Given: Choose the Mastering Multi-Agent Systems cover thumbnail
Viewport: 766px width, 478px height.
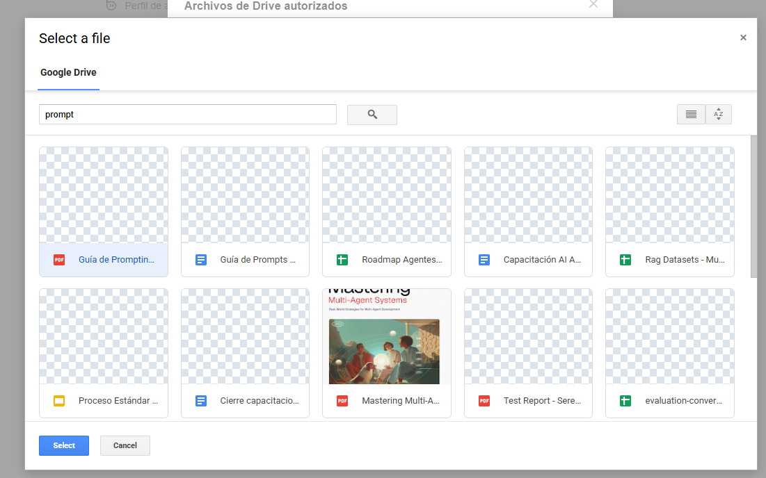Looking at the screenshot, I should point(386,337).
